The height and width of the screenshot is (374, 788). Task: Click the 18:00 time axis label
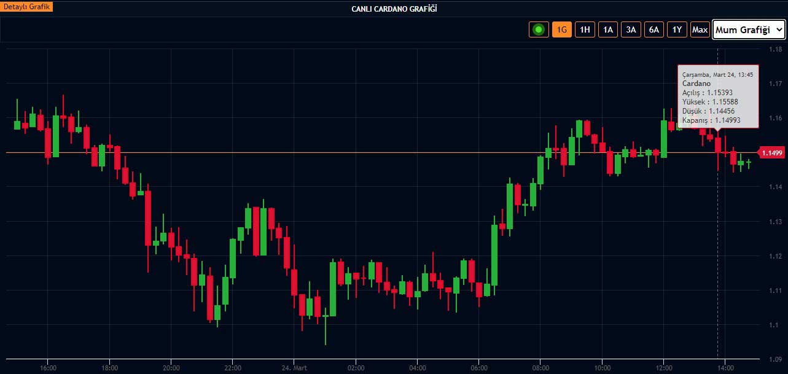[x=109, y=368]
